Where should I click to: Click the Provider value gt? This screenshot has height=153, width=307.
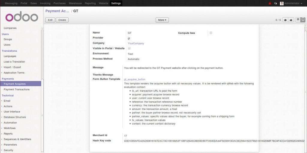coord(129,38)
